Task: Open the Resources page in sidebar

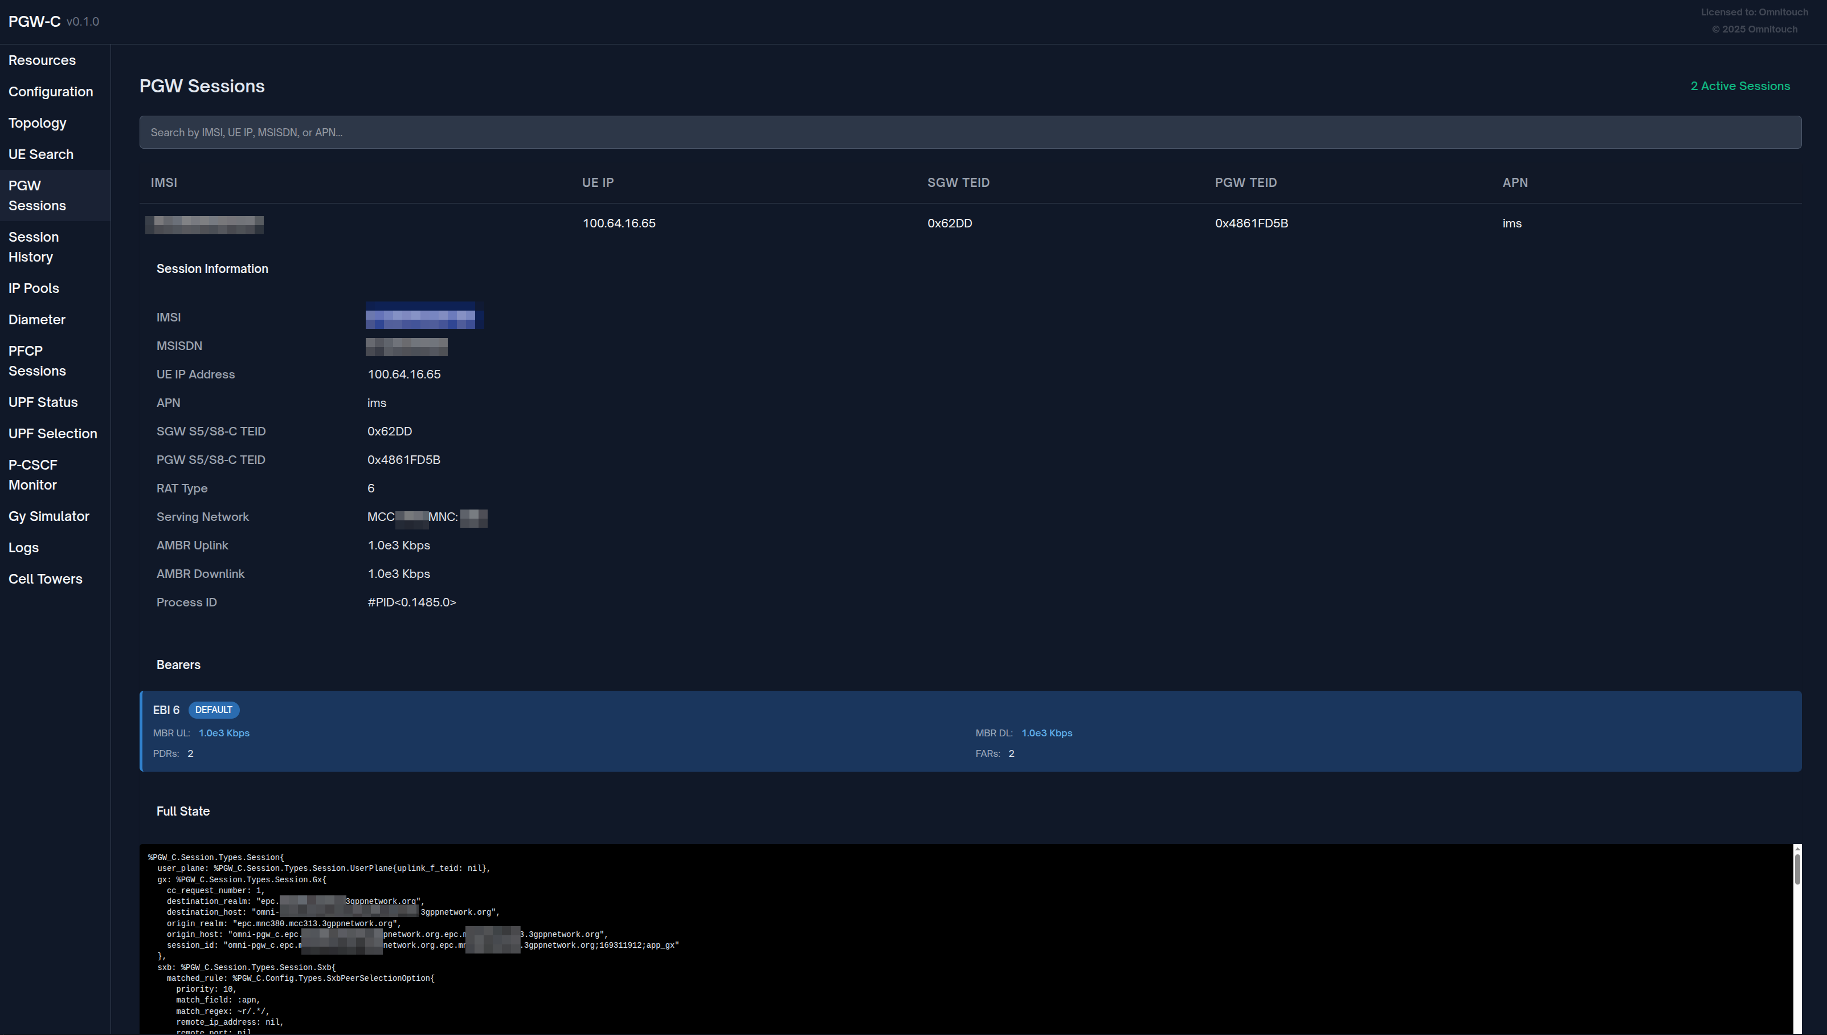Action: tap(42, 60)
